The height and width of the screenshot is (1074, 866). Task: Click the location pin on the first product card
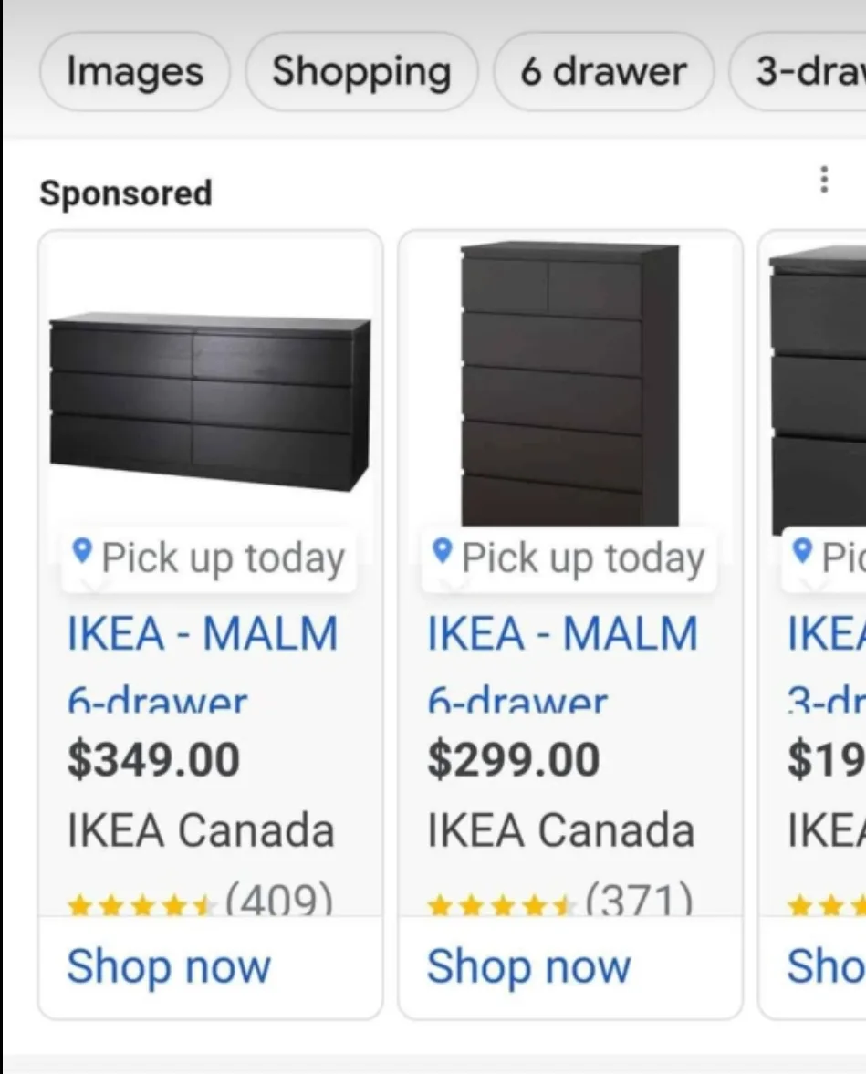(83, 552)
